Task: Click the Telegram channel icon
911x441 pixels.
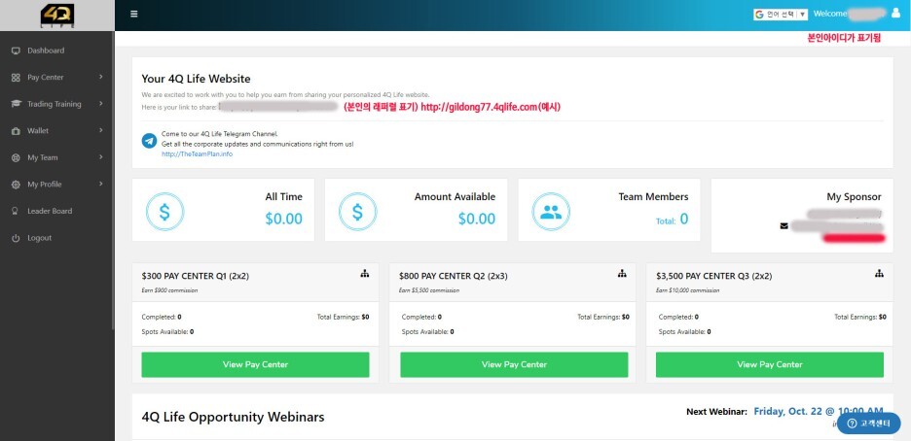Action: pos(149,141)
